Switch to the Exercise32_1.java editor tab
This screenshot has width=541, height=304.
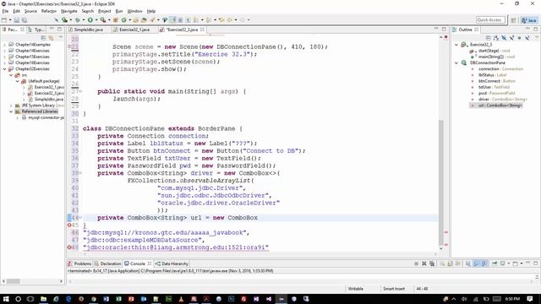[x=134, y=30]
